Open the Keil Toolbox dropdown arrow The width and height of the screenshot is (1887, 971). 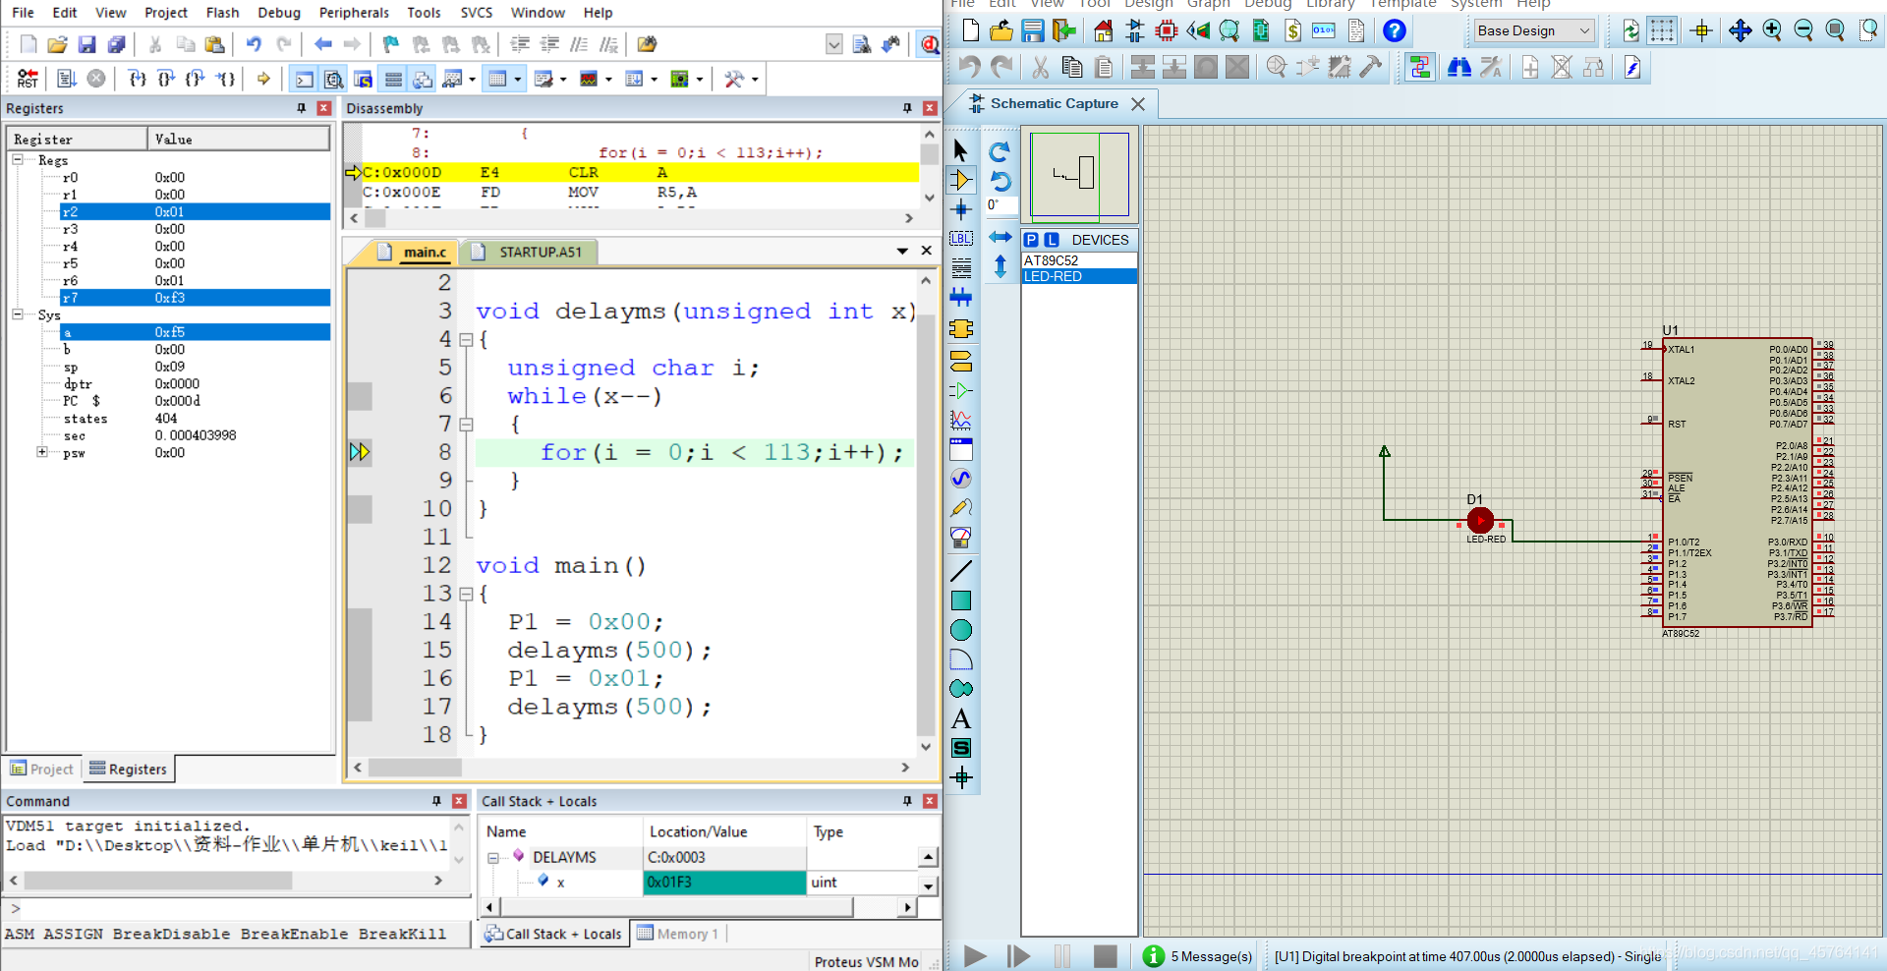tap(754, 80)
